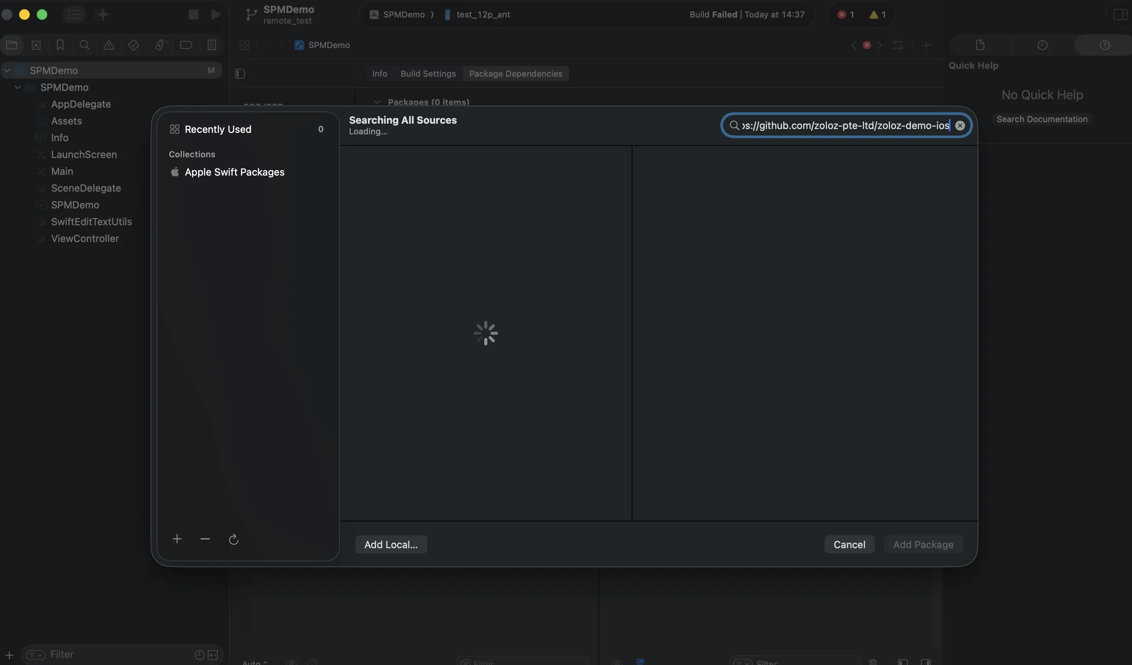Click the Add Package button
The height and width of the screenshot is (665, 1132).
pyautogui.click(x=923, y=545)
